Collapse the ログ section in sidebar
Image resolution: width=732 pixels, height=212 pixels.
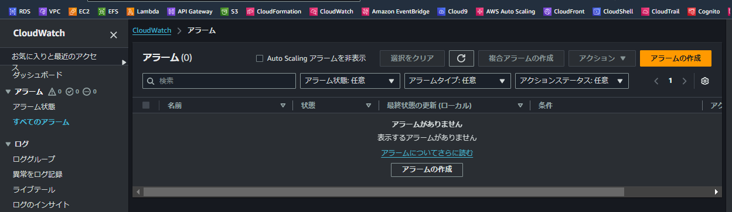[x=8, y=144]
